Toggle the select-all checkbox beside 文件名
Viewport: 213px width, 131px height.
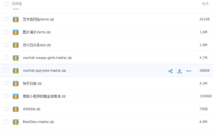tap(6, 4)
